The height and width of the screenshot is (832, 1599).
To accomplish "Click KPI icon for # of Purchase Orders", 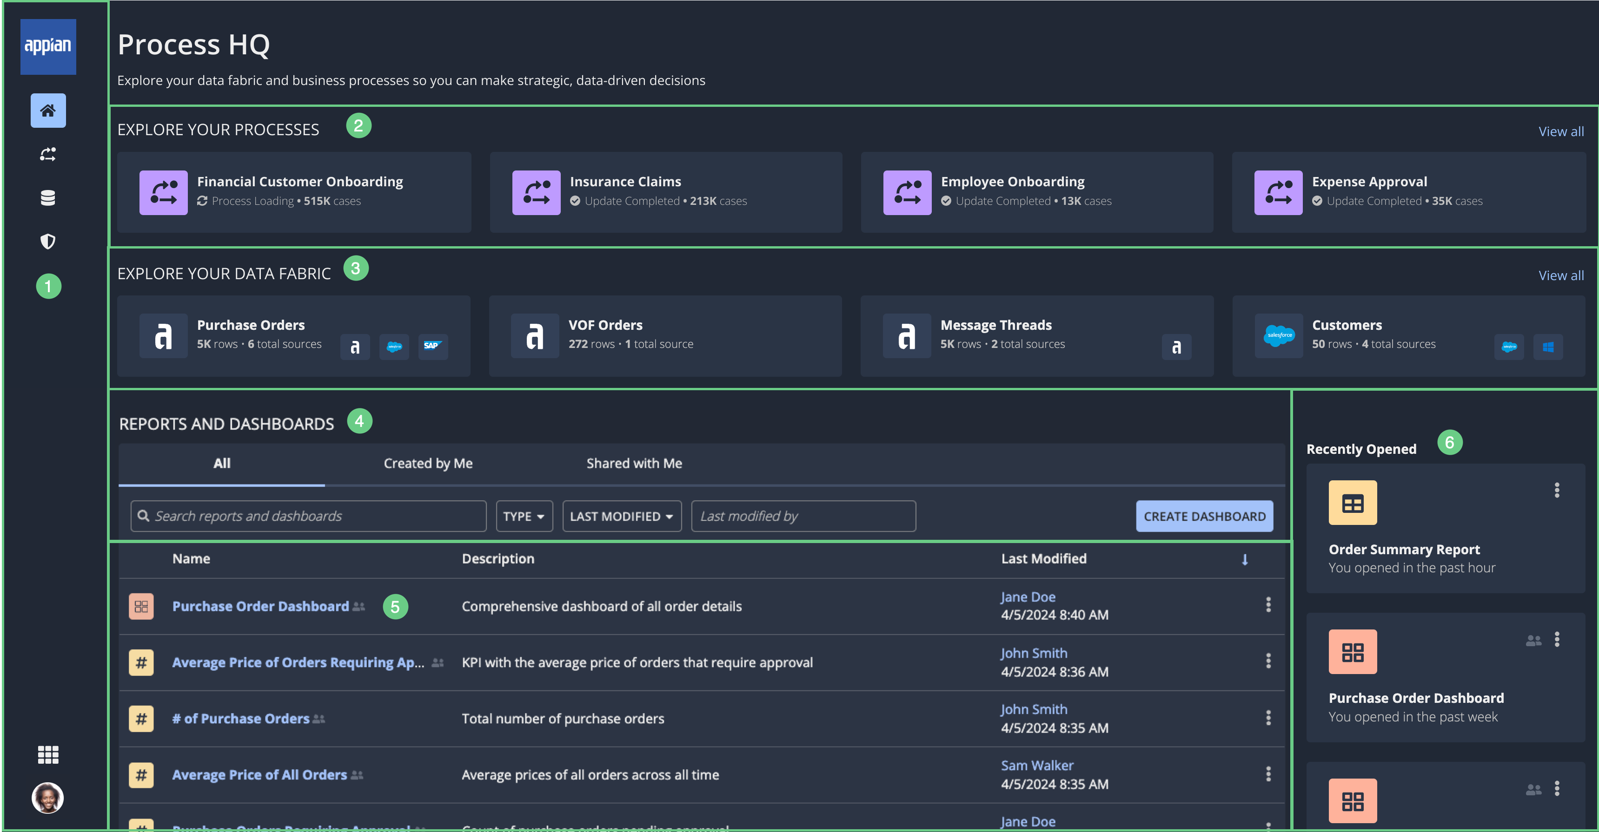I will point(141,719).
